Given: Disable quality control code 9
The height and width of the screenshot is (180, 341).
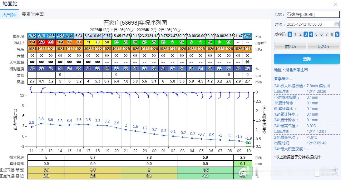Looking at the screenshot, I should click(337, 34).
